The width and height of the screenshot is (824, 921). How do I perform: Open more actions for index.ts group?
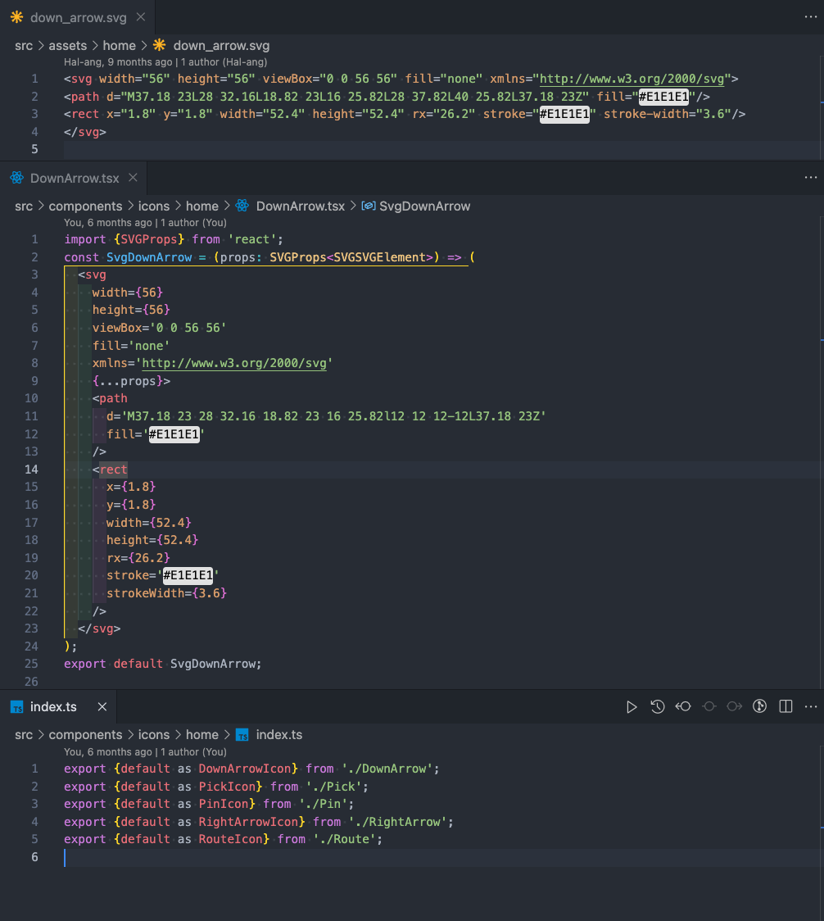[x=811, y=706]
